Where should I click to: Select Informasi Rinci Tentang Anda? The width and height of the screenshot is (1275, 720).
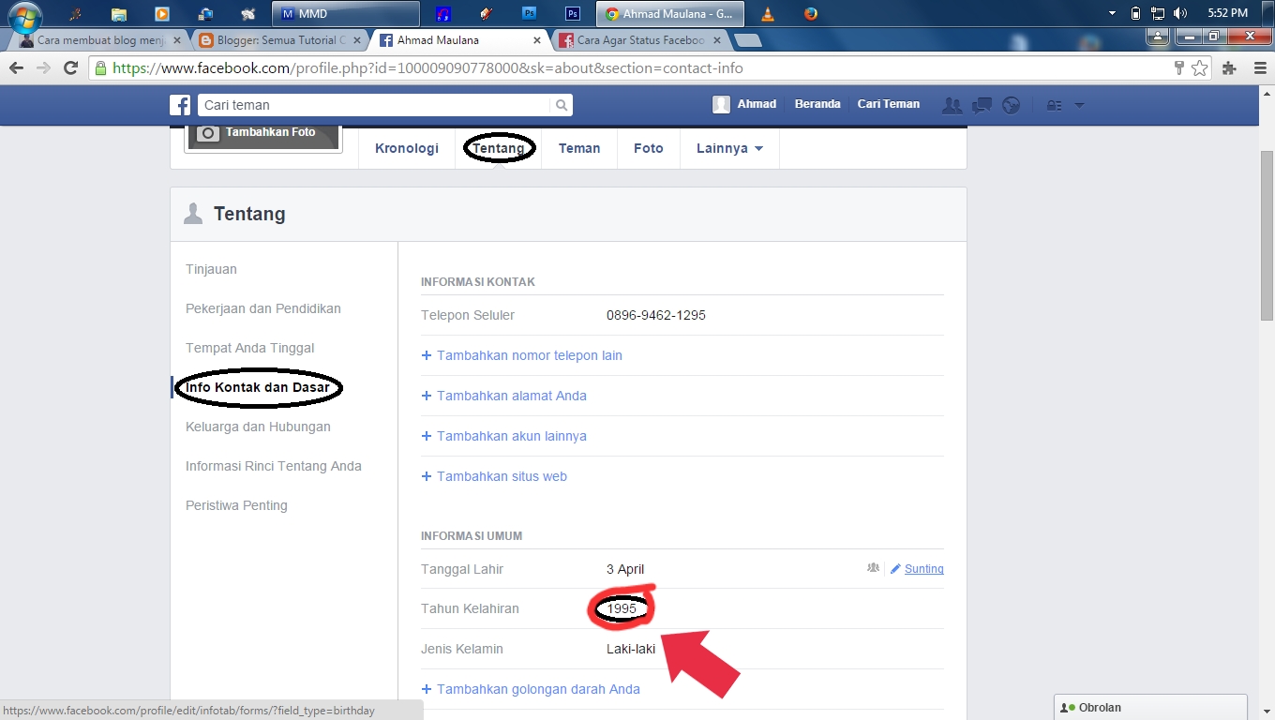click(274, 466)
